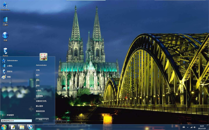
Task: Select the network globe desktop icon
Action: click(x=5, y=37)
